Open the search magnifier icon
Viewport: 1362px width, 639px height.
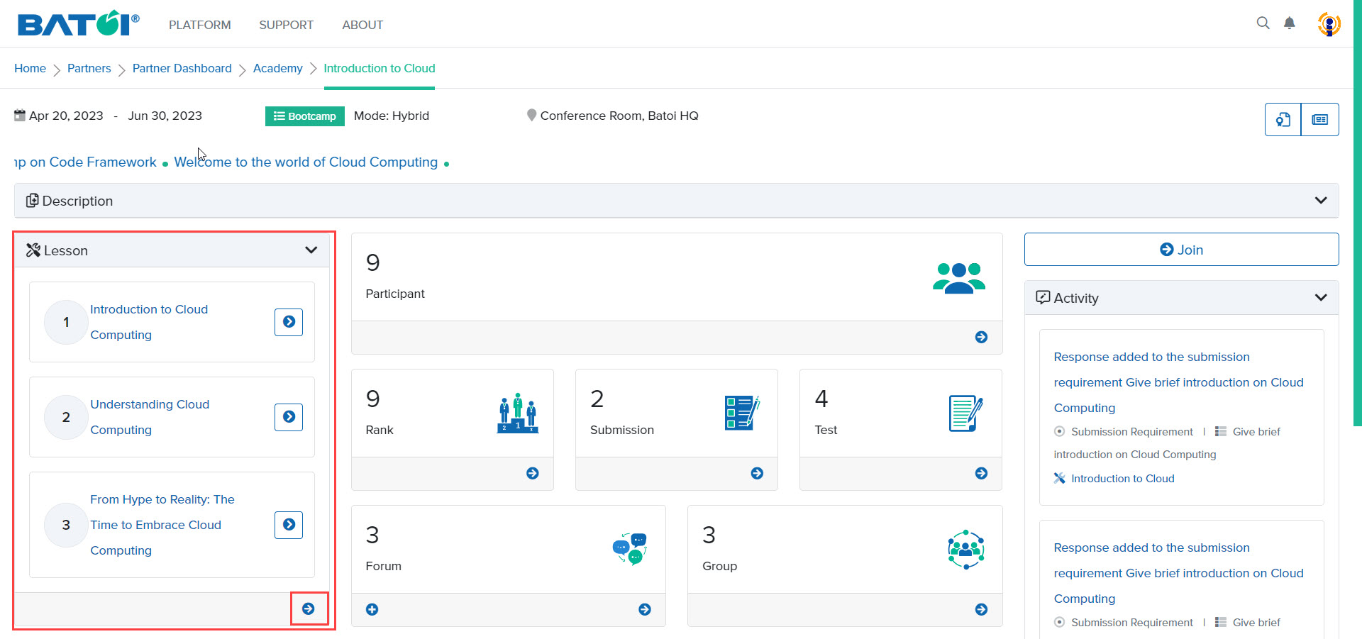(1263, 23)
